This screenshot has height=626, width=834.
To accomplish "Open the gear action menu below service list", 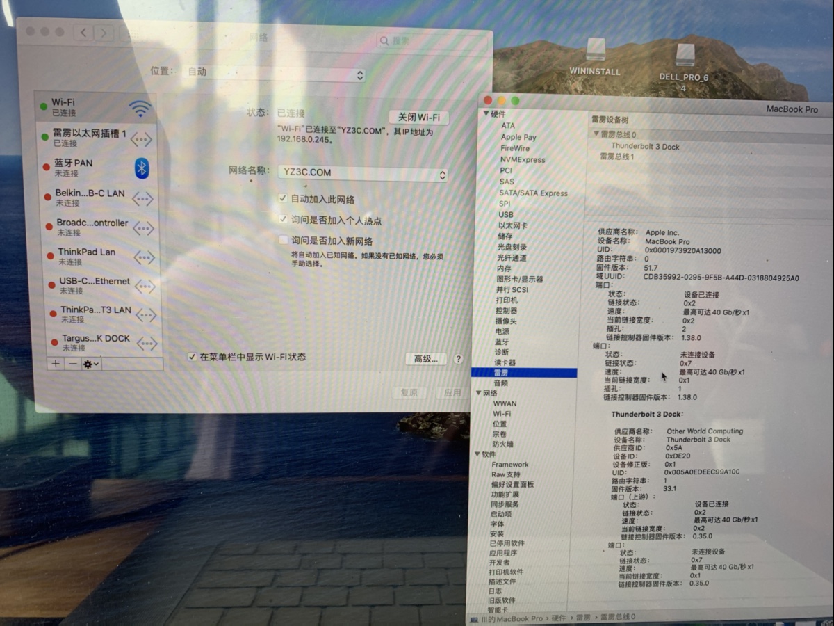I will [x=91, y=364].
